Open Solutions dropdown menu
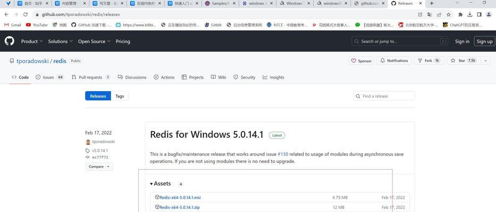The width and height of the screenshot is (496, 212). point(61,41)
